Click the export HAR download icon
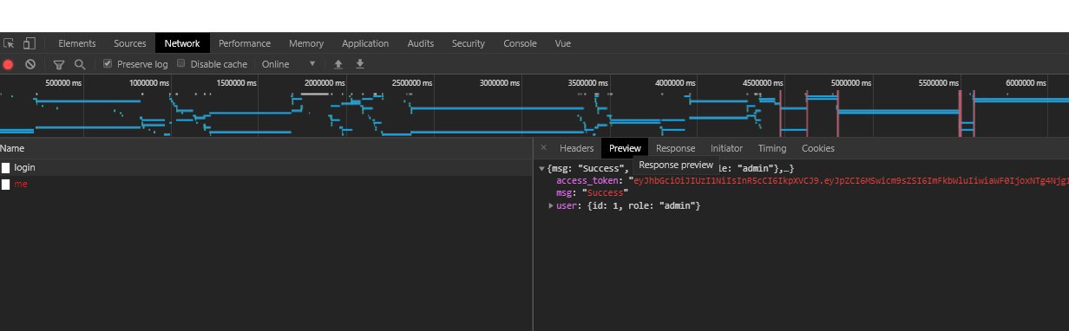The image size is (1069, 331). pyautogui.click(x=359, y=64)
